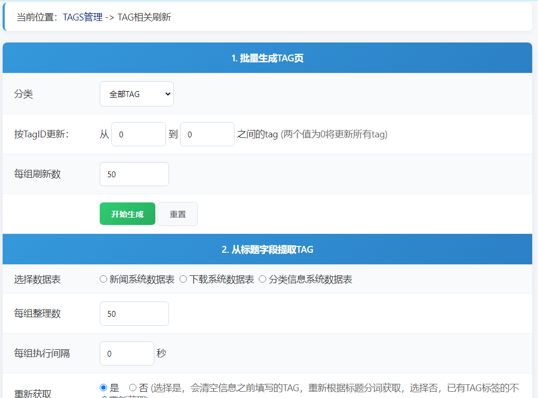Click the 从标题字段提取TAG section header
538x398 pixels.
tap(269, 249)
